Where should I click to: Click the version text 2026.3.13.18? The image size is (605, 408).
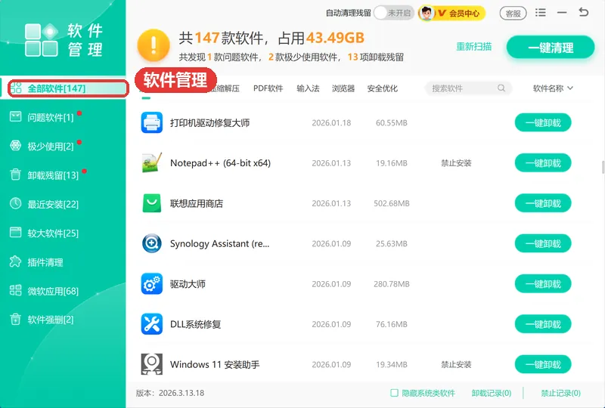pyautogui.click(x=181, y=393)
